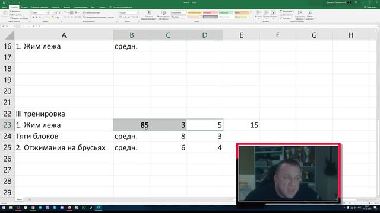The width and height of the screenshot is (380, 213).
Task: Open File Explorer from taskbar
Action: pos(11,208)
